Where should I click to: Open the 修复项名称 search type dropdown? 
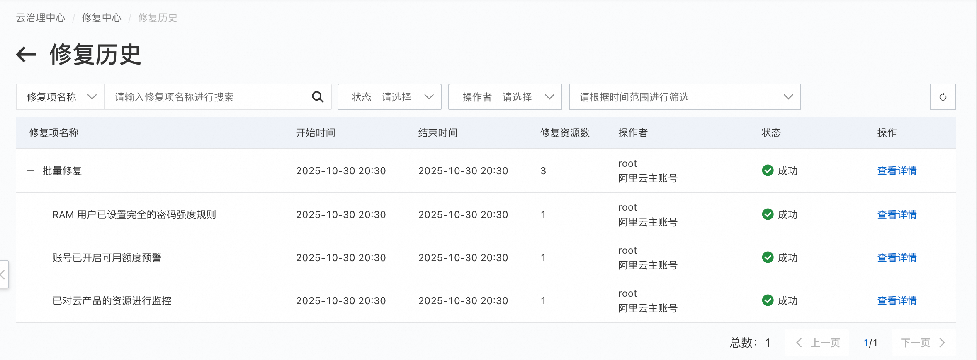tap(60, 97)
